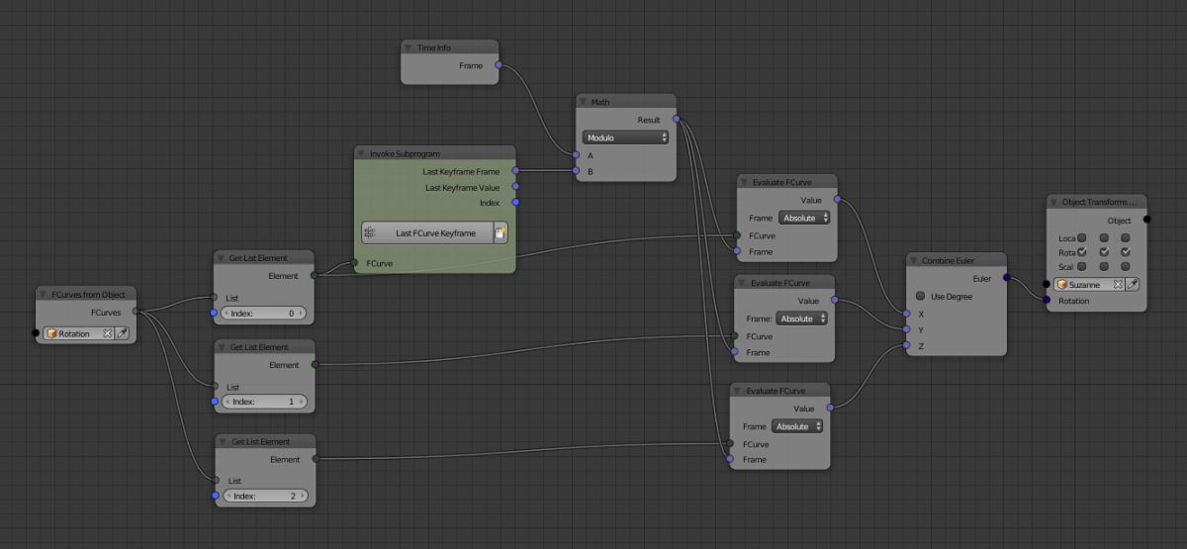This screenshot has height=549, width=1187.
Task: Click Element output socket above Index 0
Action: [x=315, y=276]
